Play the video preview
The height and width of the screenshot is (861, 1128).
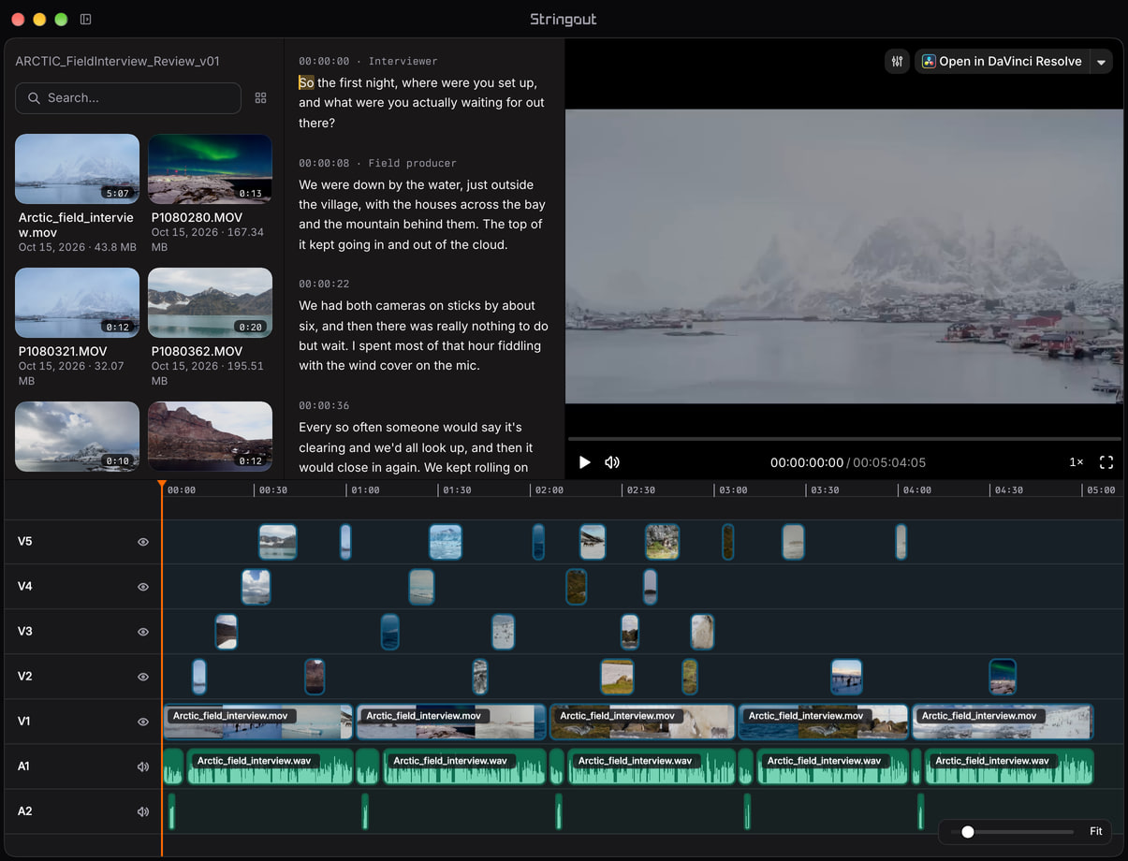pyautogui.click(x=585, y=462)
